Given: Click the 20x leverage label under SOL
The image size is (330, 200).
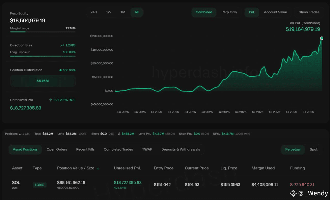Looking at the screenshot, I should 15,188.
